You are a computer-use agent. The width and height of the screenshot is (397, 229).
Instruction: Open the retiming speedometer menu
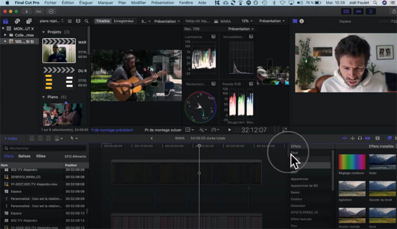(215, 130)
